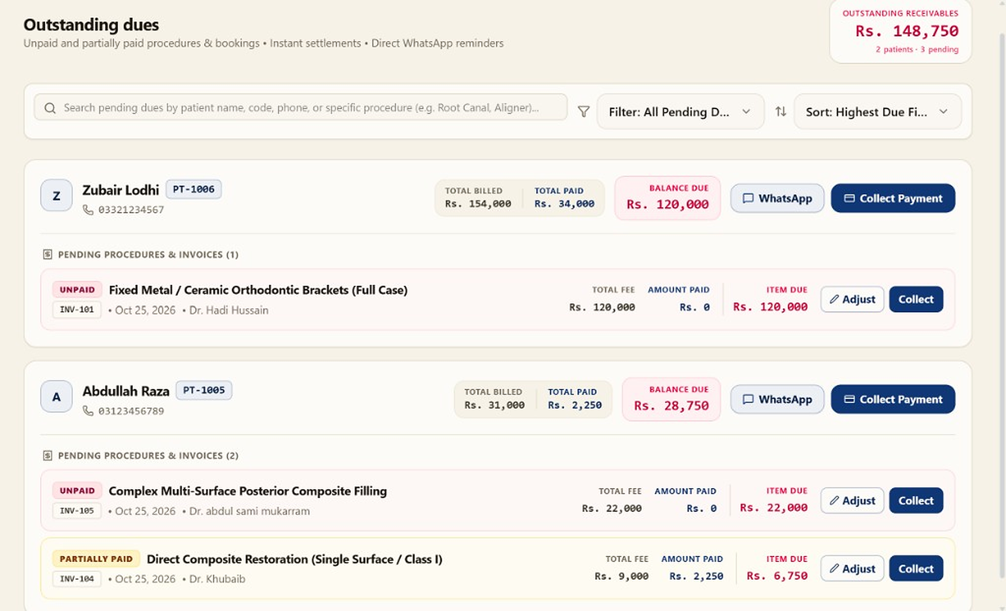Click the Zubair Lodhi patient name

(121, 190)
